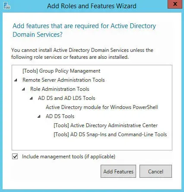
Task: Select Remote Server Administration Tools row
Action: click(63, 80)
